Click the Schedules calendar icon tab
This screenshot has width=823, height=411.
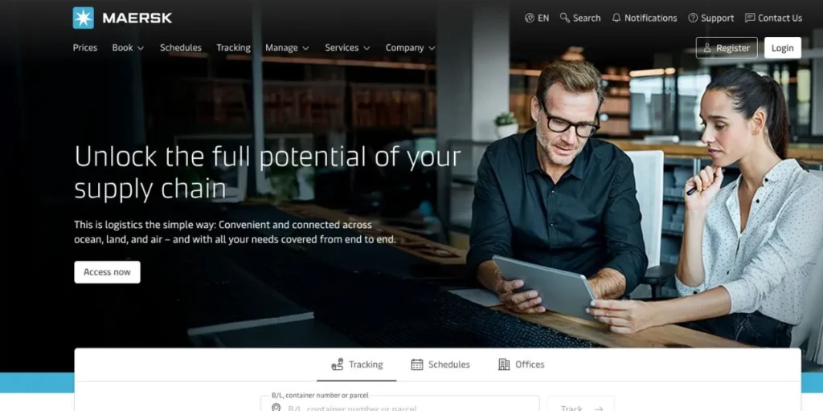[x=417, y=364]
